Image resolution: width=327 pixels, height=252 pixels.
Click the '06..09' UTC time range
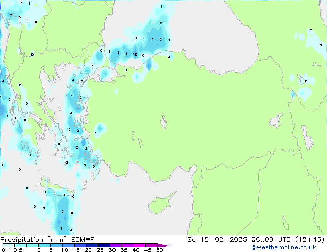262,240
